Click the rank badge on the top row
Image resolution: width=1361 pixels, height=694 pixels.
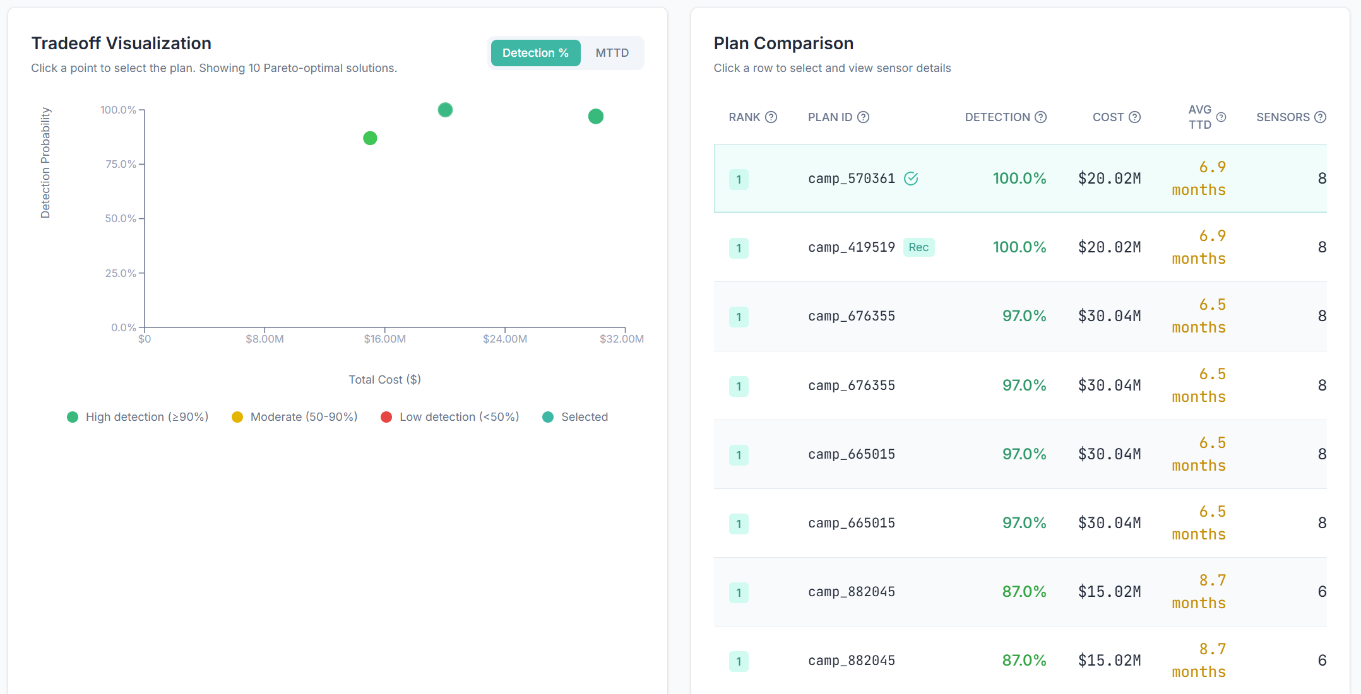click(739, 179)
